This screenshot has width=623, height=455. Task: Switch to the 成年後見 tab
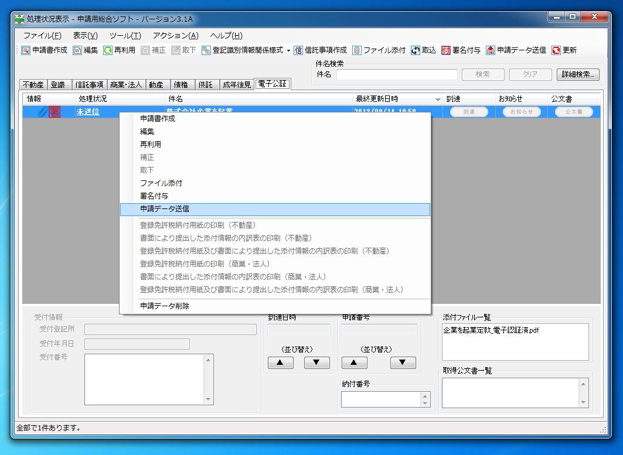(x=237, y=84)
